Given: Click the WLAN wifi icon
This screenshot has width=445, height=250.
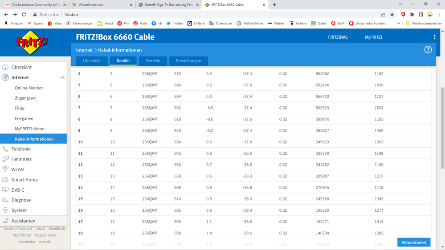Looking at the screenshot, I should 5,169.
